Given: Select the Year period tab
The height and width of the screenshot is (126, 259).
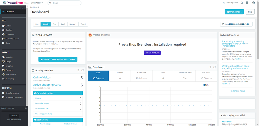Looking at the screenshot, I should point(55,24).
